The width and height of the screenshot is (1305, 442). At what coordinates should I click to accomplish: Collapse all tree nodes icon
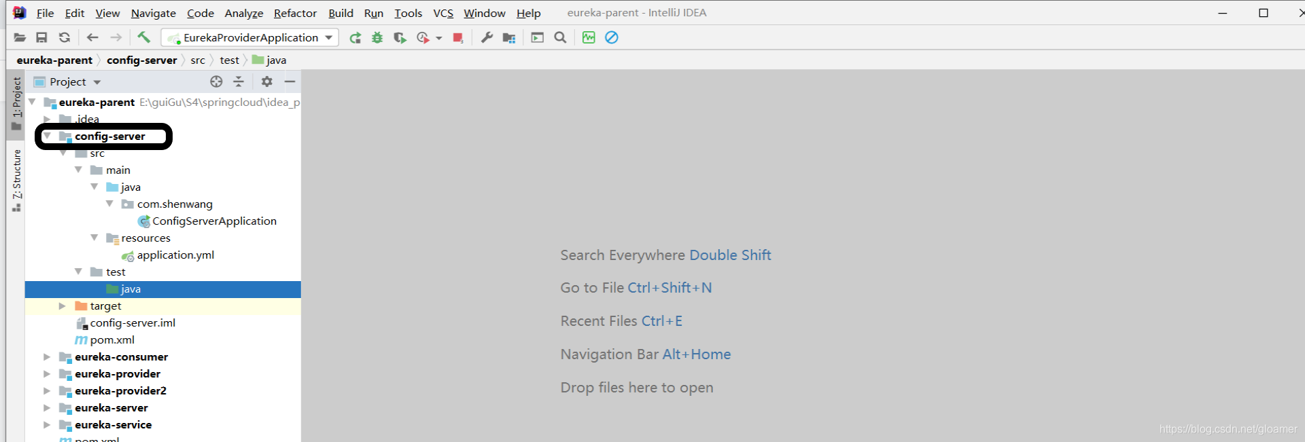239,81
